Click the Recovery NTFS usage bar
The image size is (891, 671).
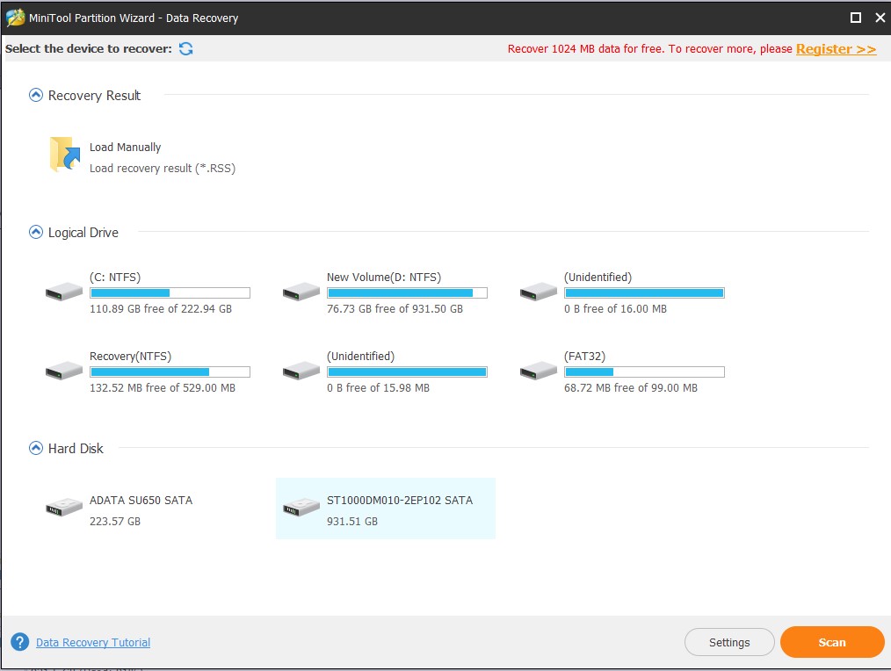tap(170, 372)
